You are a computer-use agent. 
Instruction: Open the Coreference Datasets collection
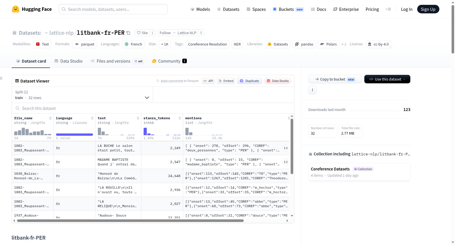tap(359, 172)
